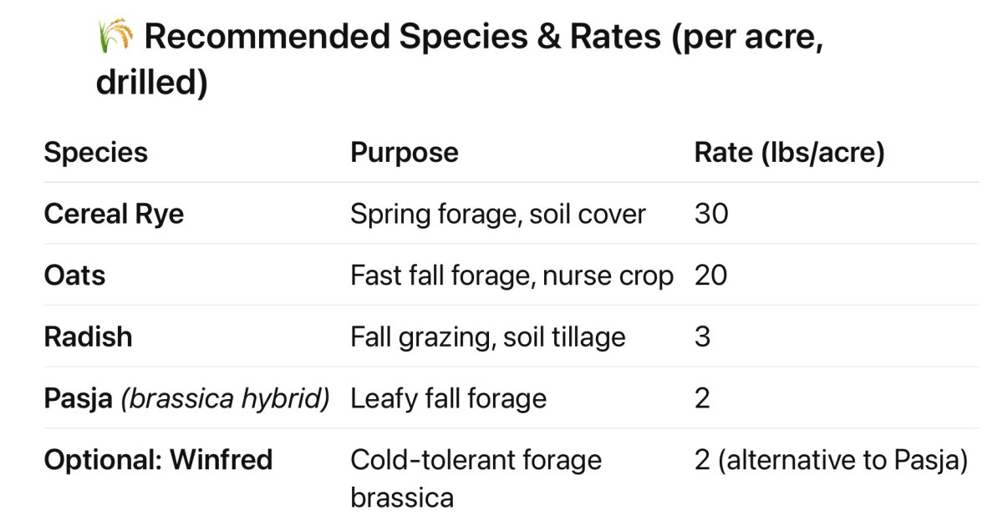Viewport: 1003px width, 521px height.
Task: Select the rate value 30 for Cereal Rye
Action: (711, 215)
